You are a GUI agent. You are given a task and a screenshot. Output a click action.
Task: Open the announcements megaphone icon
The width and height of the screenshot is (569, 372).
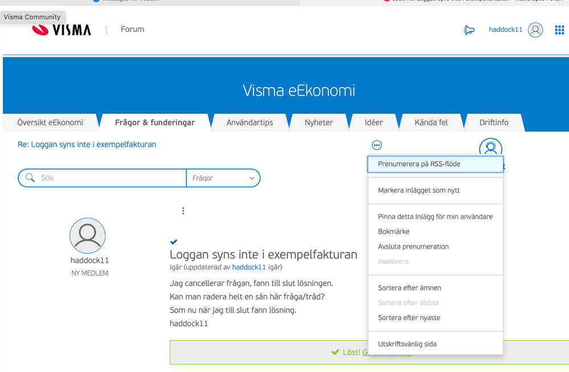(469, 30)
